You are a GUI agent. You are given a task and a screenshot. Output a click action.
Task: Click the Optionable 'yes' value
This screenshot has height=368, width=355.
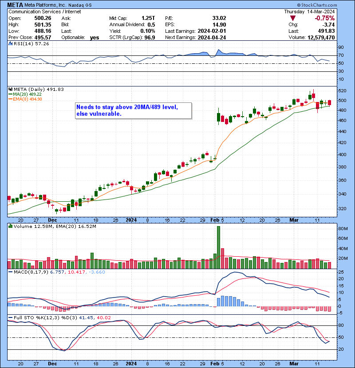(x=95, y=38)
